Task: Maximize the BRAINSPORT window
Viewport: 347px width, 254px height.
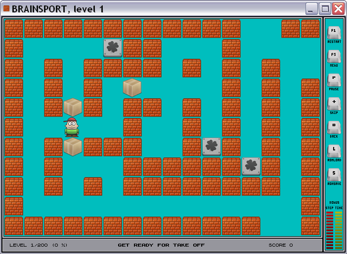Action: 325,9
